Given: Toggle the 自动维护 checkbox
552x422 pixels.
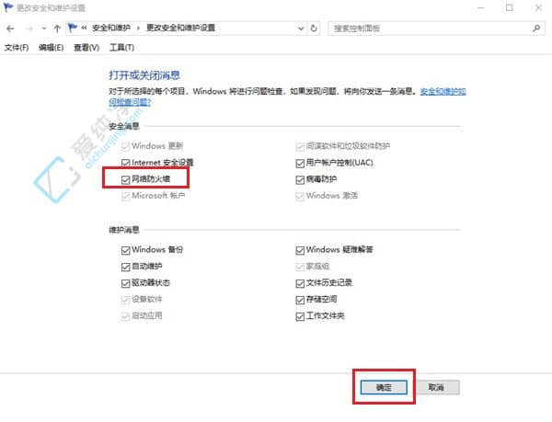Looking at the screenshot, I should (125, 267).
